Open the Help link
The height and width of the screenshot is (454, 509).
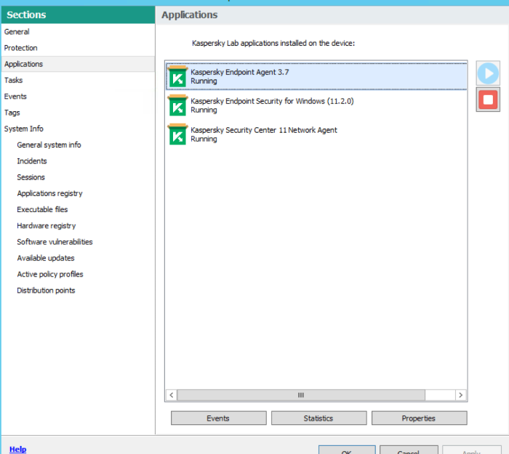[18, 449]
